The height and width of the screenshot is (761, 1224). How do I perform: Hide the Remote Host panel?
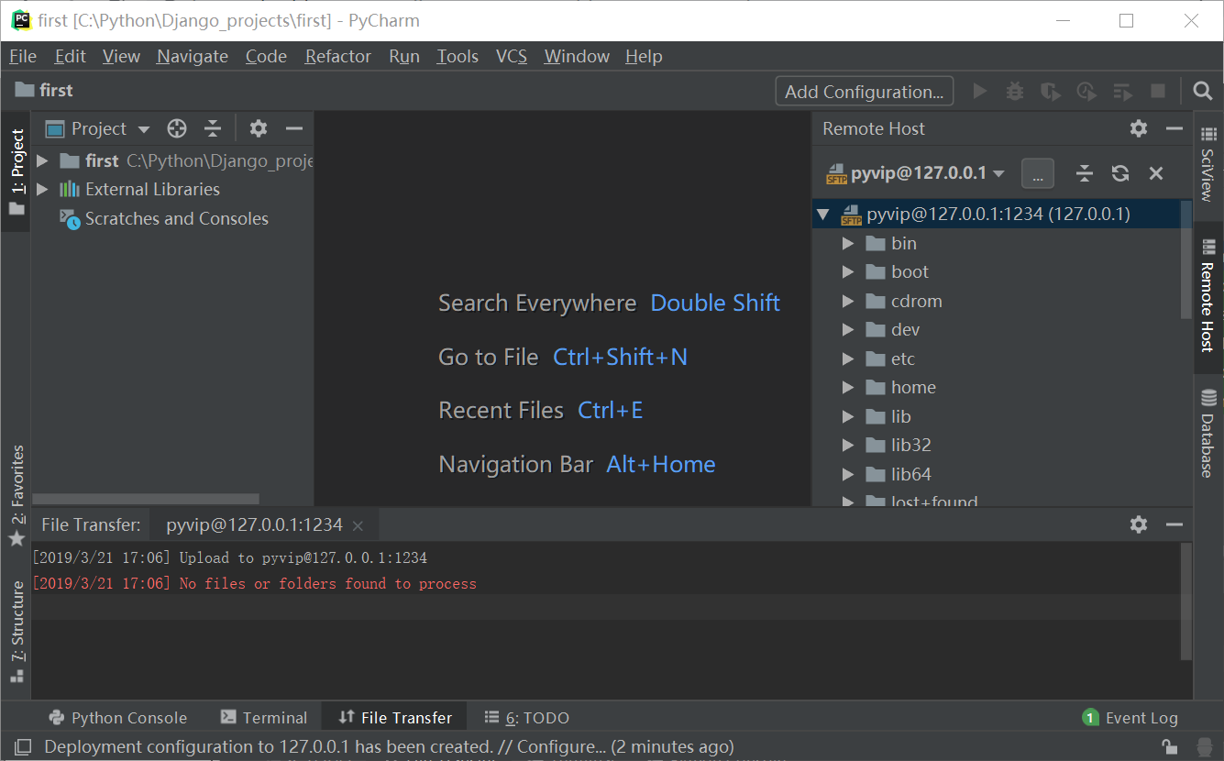[x=1174, y=128]
